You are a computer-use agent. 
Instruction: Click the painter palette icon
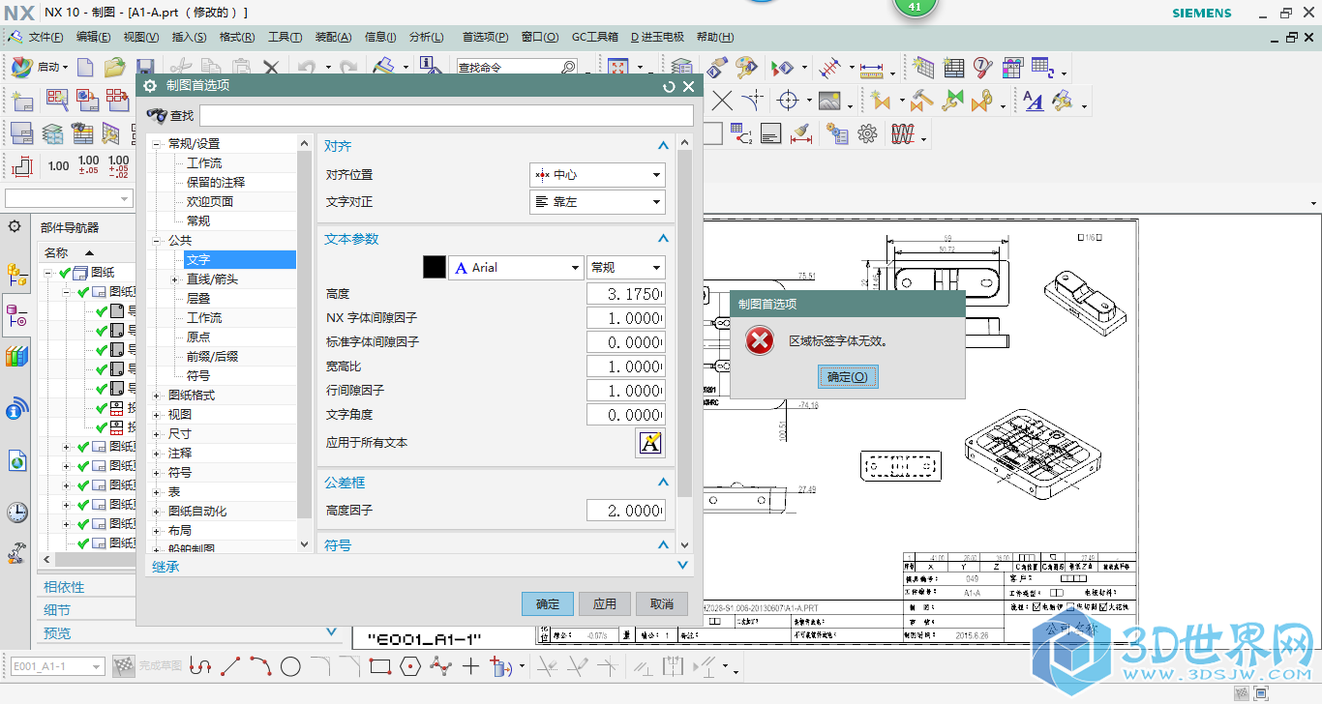point(745,68)
